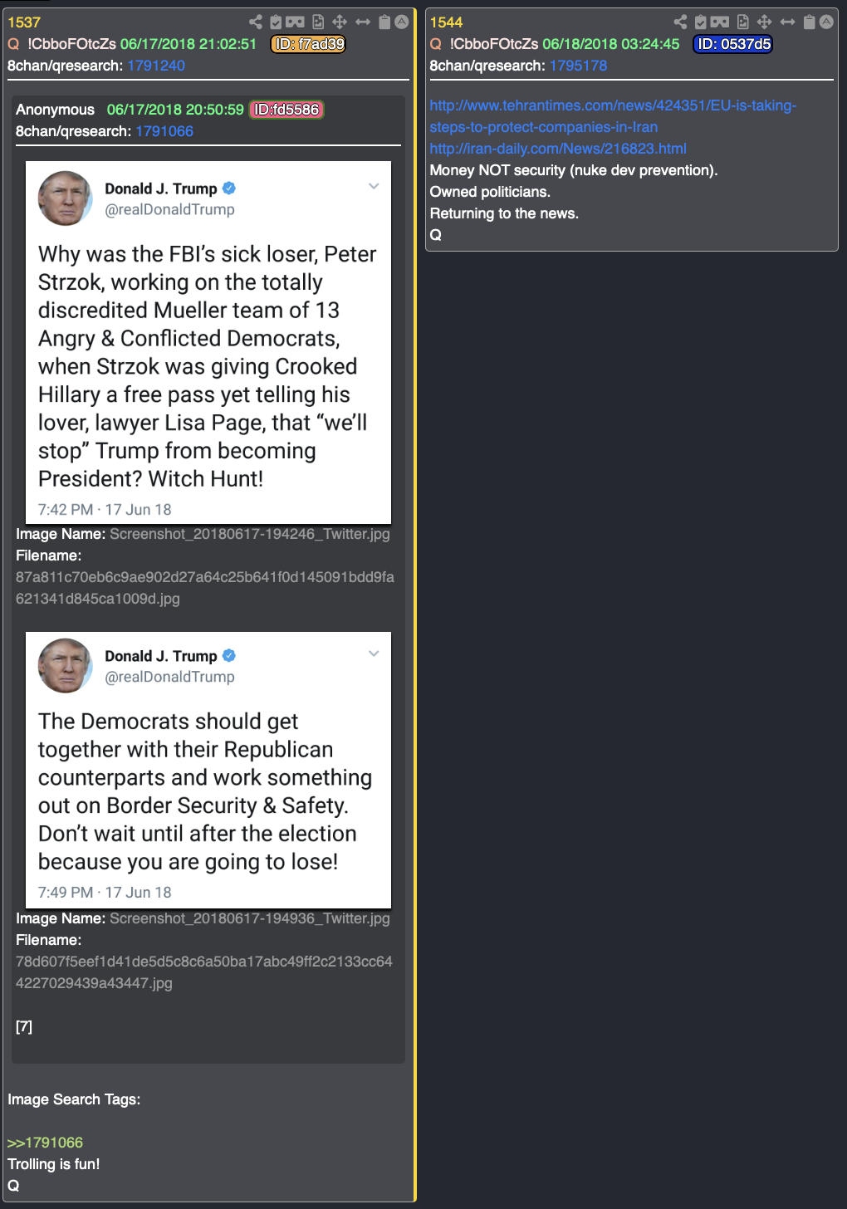This screenshot has height=1209, width=847.
Task: Open 8chan thread link 1791240
Action: pyautogui.click(x=156, y=66)
